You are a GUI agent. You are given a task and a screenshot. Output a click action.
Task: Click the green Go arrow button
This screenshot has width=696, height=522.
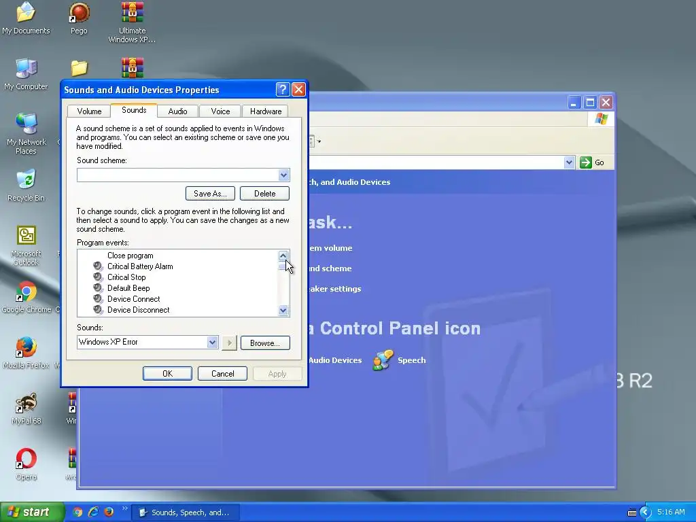click(586, 162)
